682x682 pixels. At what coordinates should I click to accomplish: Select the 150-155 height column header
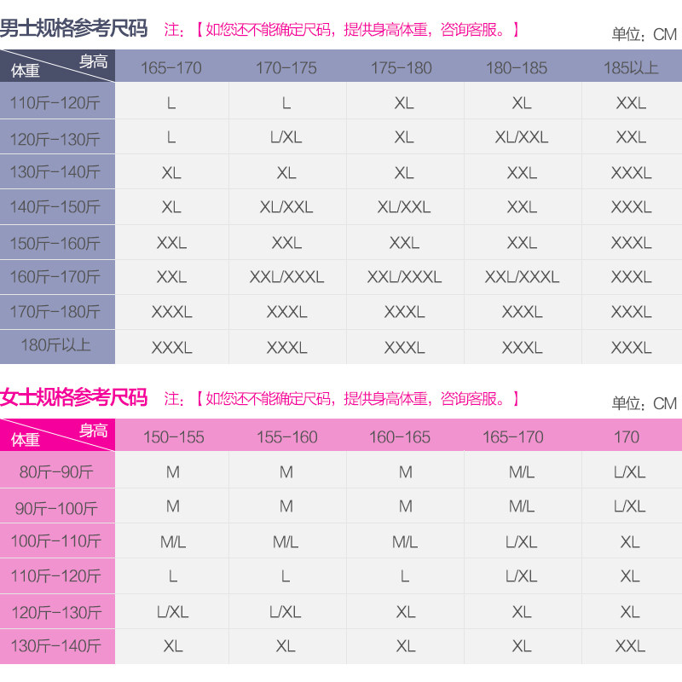point(174,437)
